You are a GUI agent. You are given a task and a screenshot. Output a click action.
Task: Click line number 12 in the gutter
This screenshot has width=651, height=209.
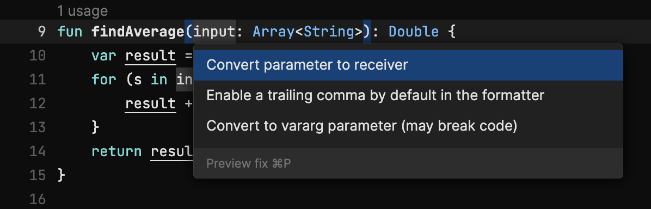[x=38, y=103]
